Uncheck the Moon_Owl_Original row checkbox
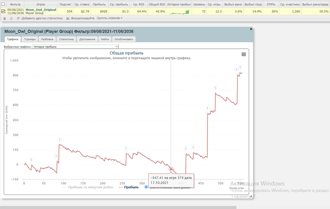The width and height of the screenshot is (330, 209). [3, 11]
